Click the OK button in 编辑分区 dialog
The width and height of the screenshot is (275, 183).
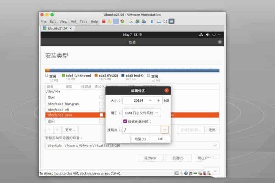pyautogui.click(x=160, y=139)
